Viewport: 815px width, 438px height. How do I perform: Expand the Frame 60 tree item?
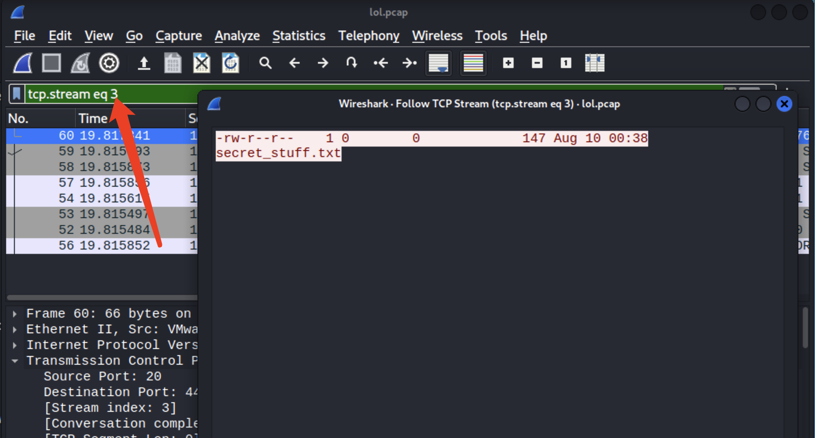(x=15, y=314)
